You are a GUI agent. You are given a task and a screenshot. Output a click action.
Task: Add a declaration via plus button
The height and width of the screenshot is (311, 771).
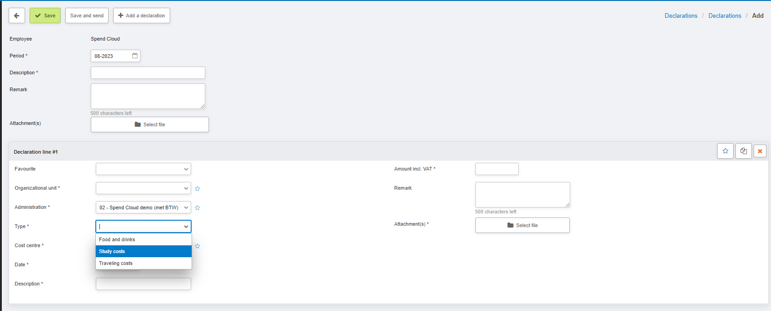tap(141, 16)
